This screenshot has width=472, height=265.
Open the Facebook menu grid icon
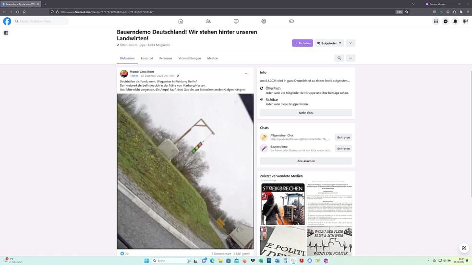[x=436, y=22]
